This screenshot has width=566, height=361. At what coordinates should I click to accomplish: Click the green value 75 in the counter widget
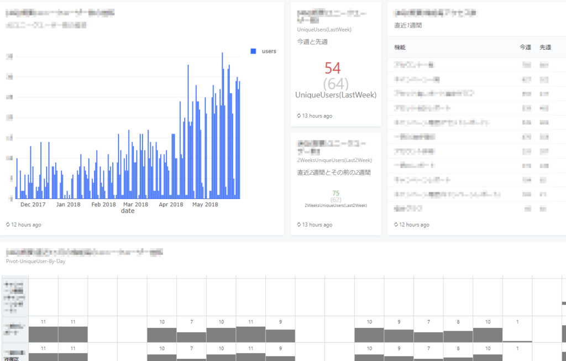[335, 192]
